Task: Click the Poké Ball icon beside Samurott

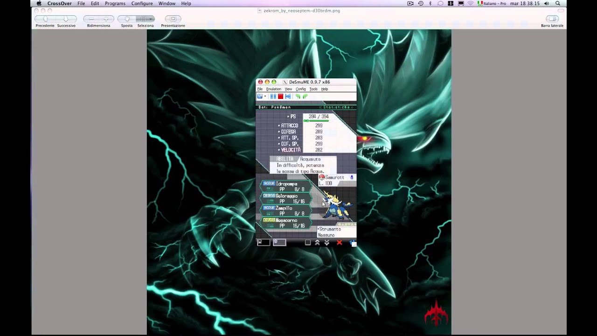Action: coord(322,177)
